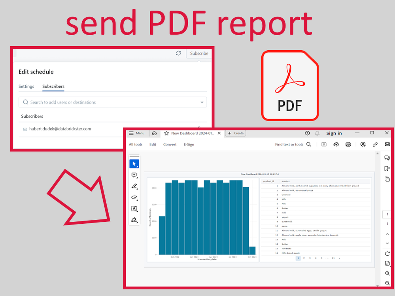Open the cloud upload icon
395x296 pixels.
coord(336,145)
